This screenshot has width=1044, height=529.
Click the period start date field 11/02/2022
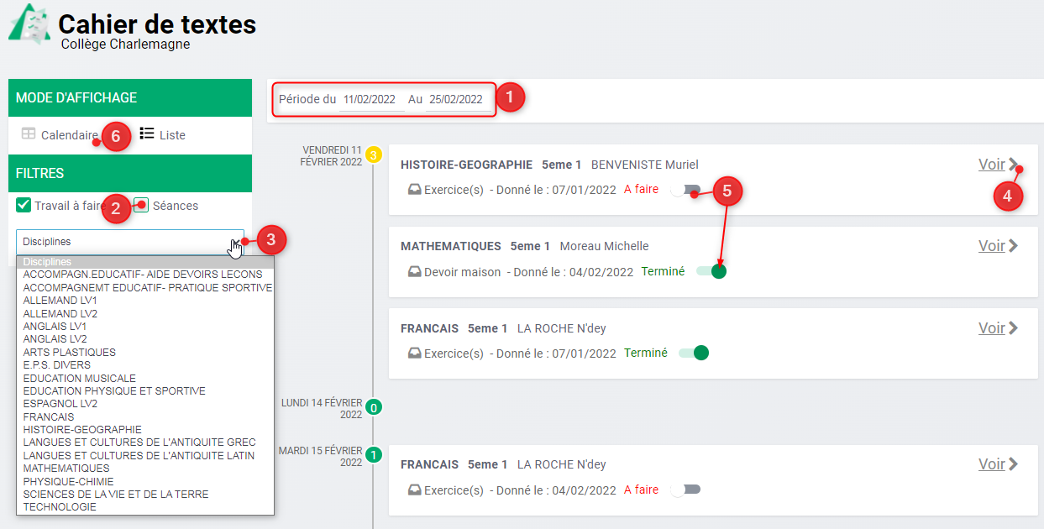click(x=370, y=99)
